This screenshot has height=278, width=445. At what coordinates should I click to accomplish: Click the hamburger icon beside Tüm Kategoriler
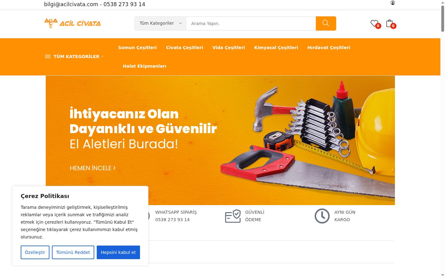tap(48, 57)
